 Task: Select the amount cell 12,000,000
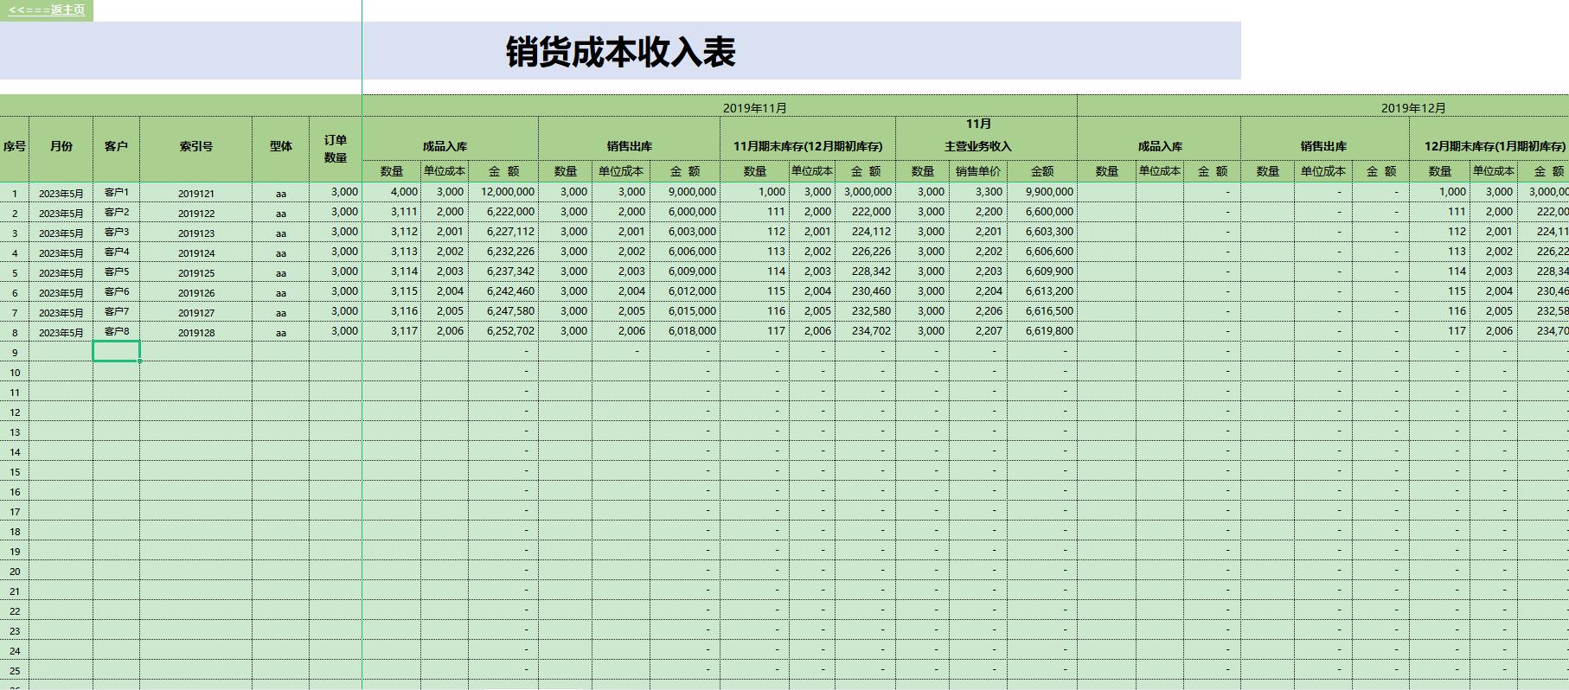point(503,192)
